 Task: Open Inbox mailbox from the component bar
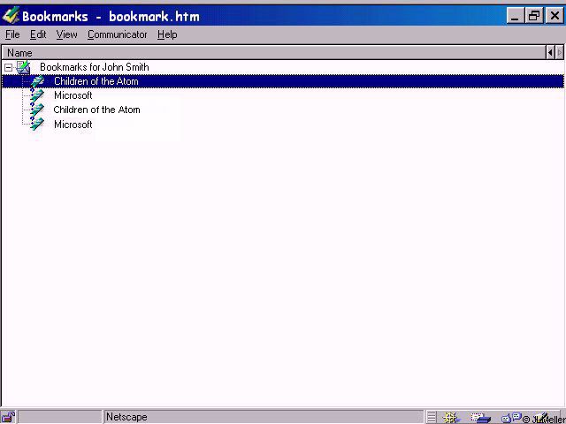click(481, 418)
